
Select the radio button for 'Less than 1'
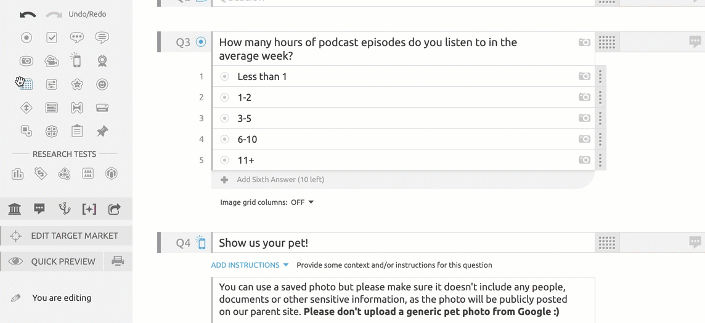(x=225, y=77)
